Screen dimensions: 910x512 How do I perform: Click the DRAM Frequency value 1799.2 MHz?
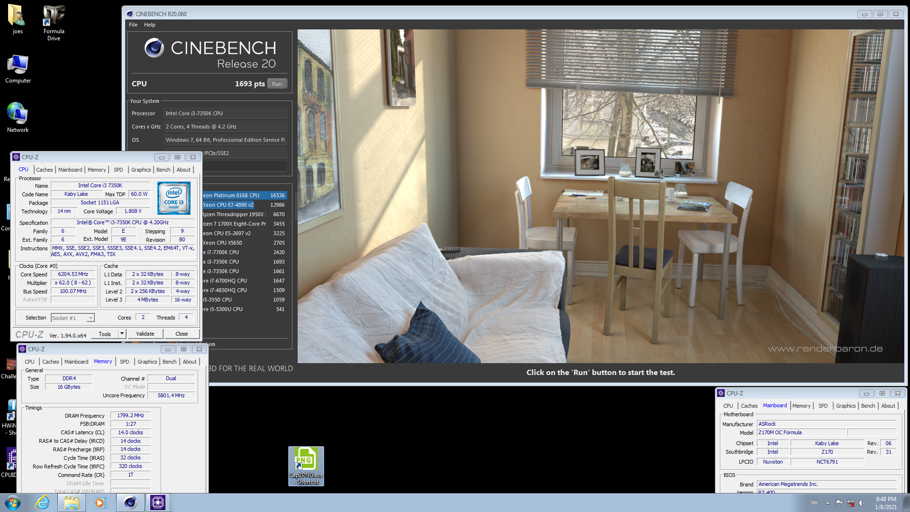click(x=130, y=415)
